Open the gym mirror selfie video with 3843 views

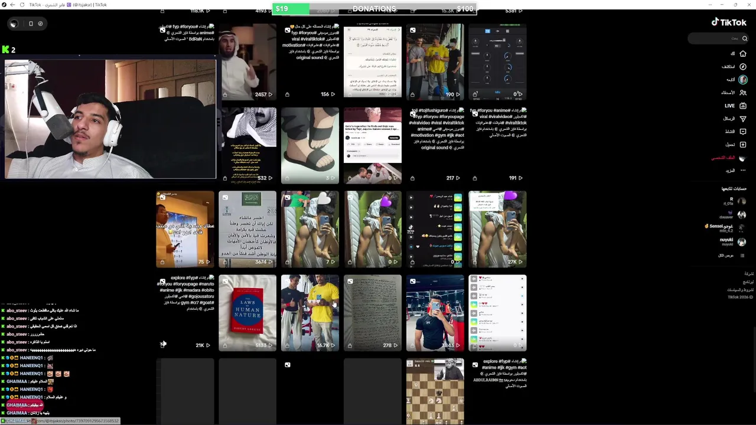pos(435,313)
